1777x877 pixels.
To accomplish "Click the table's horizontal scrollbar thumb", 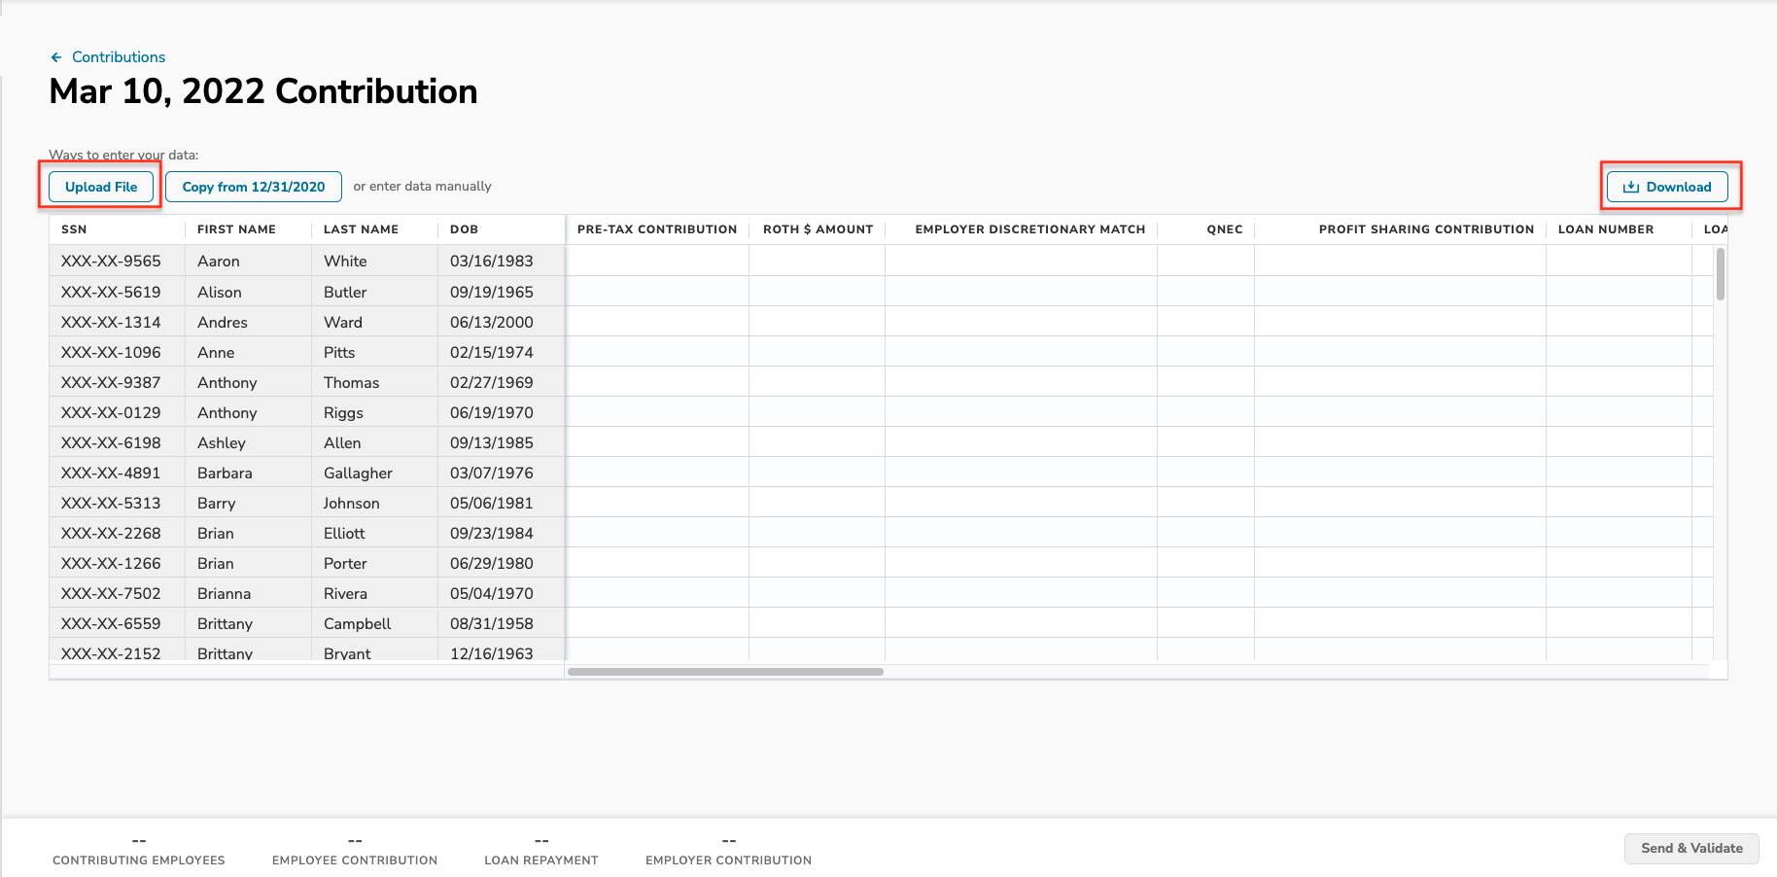I will (725, 672).
